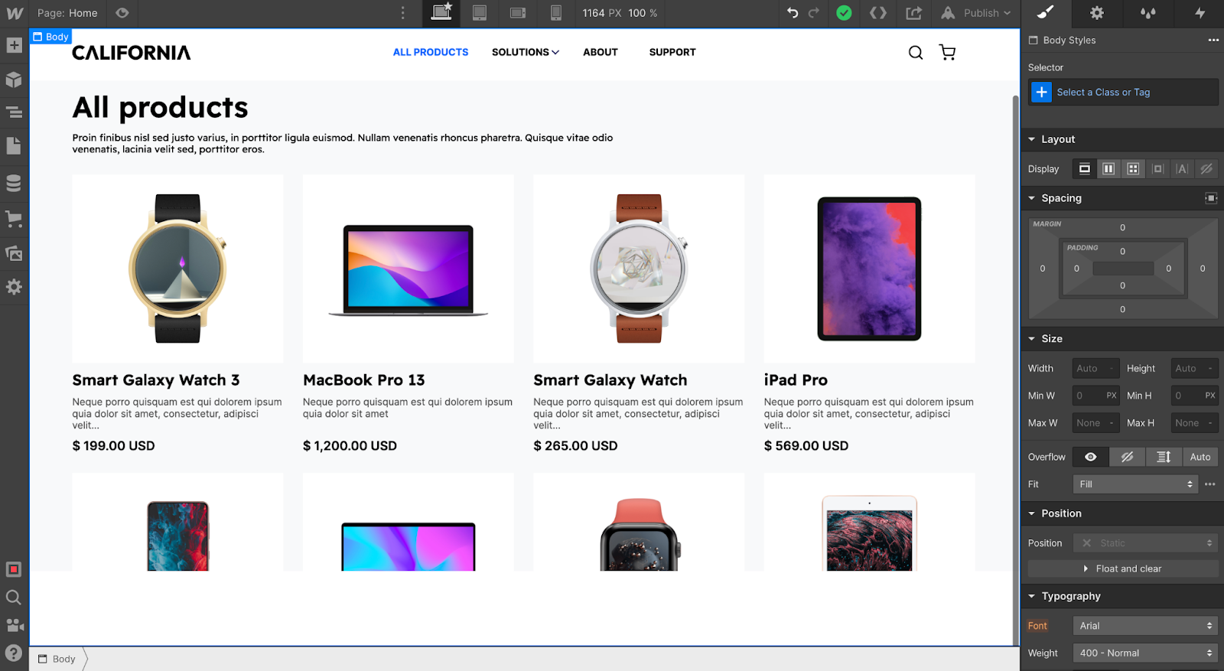Switch to the Style brush tab
This screenshot has width=1224, height=671.
click(x=1046, y=13)
